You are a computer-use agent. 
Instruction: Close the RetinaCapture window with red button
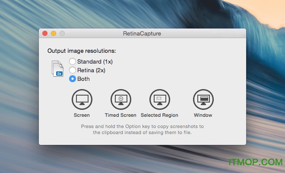44,33
